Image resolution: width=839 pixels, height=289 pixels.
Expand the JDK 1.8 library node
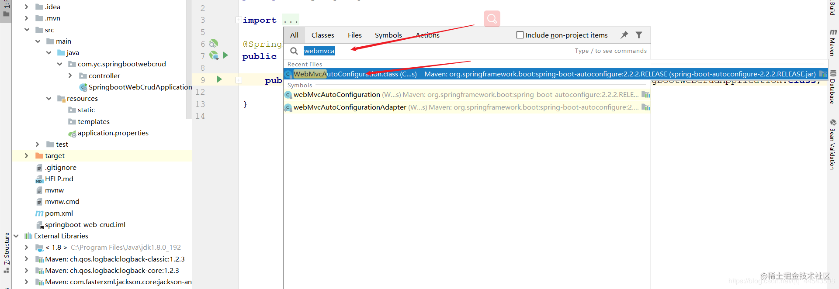pyautogui.click(x=26, y=247)
